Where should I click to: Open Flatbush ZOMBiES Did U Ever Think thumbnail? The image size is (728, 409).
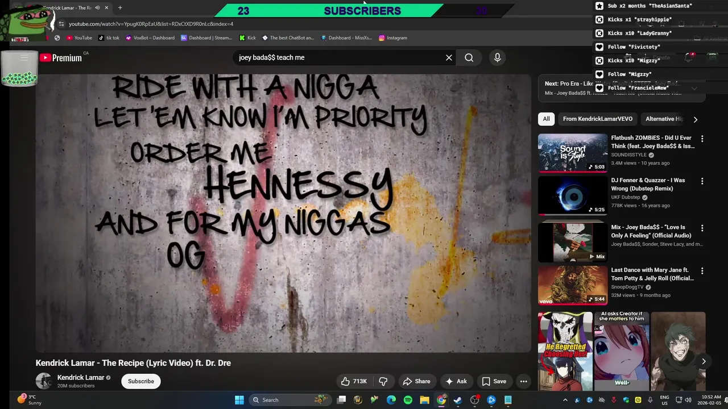(573, 152)
